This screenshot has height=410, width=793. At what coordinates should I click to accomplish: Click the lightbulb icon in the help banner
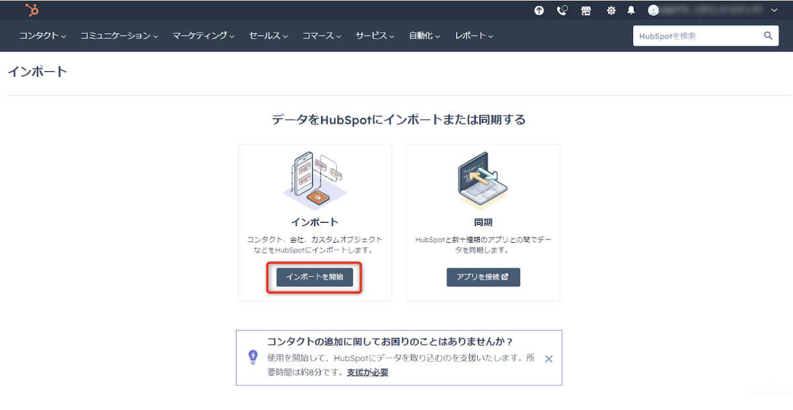(x=253, y=357)
